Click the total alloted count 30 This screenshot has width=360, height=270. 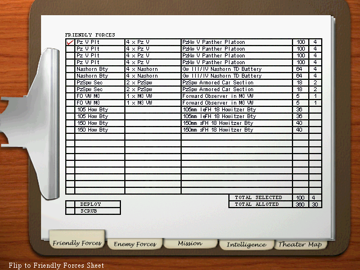pos(315,204)
